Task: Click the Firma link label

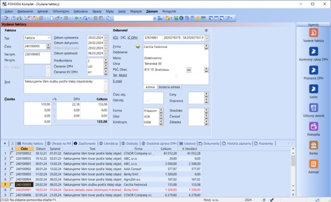Action: coord(117,47)
